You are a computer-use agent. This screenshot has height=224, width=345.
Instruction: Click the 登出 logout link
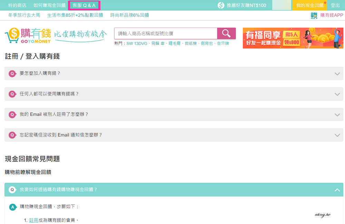[335, 6]
